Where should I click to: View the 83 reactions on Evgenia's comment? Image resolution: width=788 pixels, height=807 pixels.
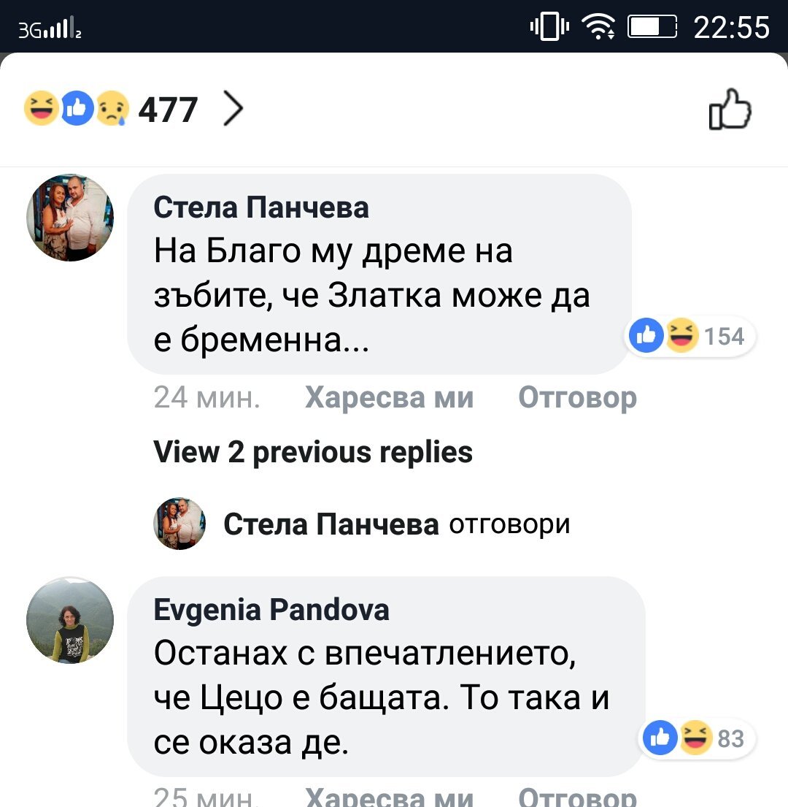698,739
